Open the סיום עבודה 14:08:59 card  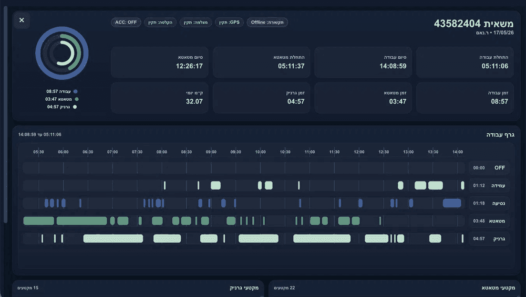pos(363,63)
